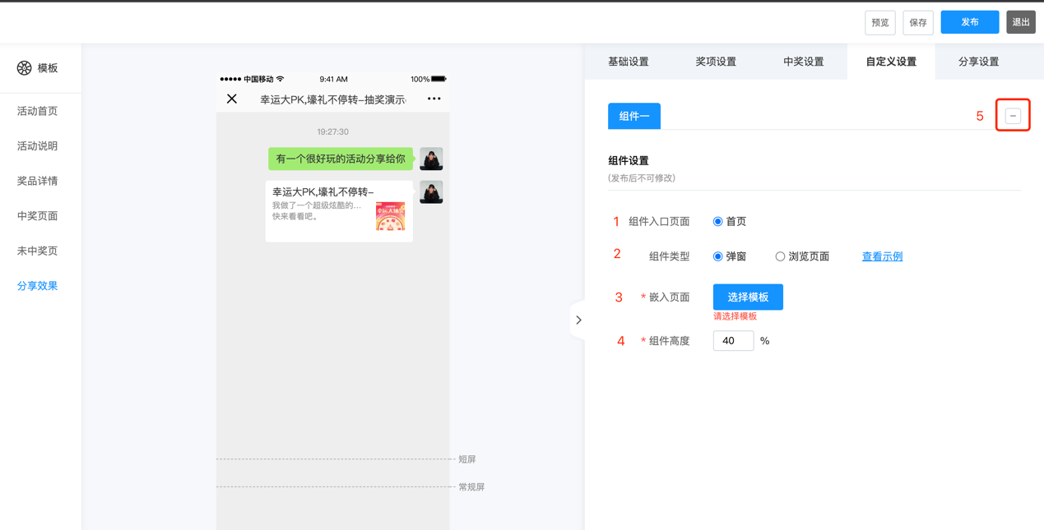
Task: Select 中奖页面 in the left sidebar
Action: coord(38,216)
